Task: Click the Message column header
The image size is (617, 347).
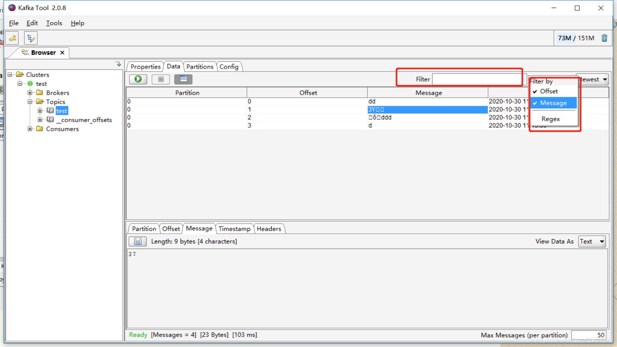Action: [x=428, y=93]
